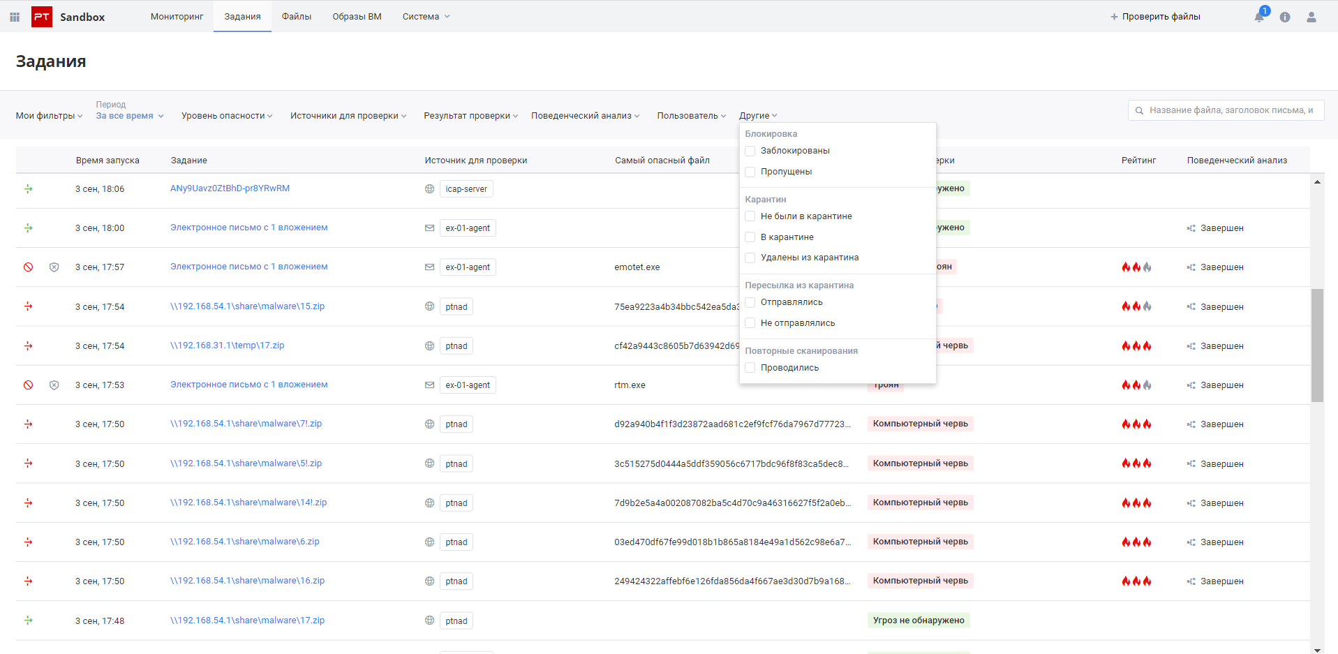Open the Результат проверки filter dropdown

click(470, 116)
